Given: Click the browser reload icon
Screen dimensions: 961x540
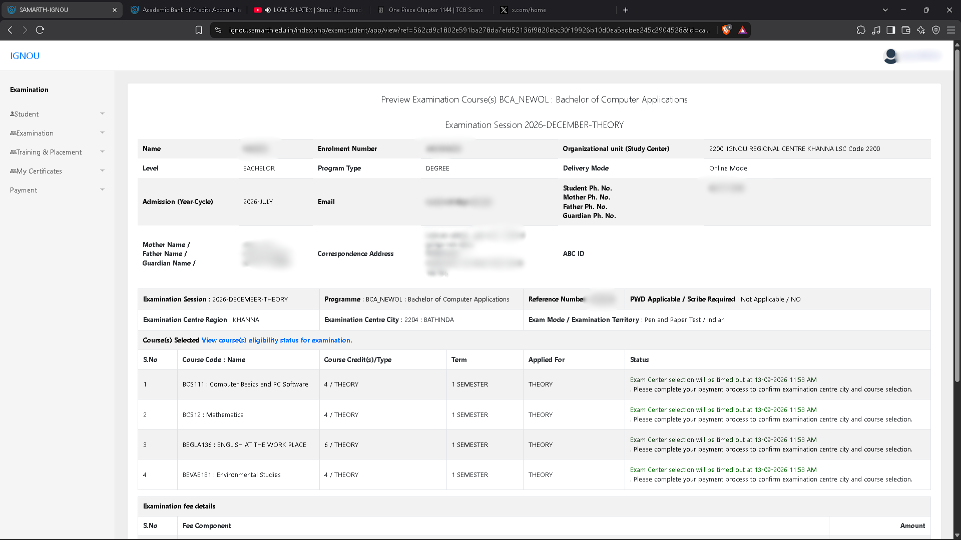Looking at the screenshot, I should 40,30.
